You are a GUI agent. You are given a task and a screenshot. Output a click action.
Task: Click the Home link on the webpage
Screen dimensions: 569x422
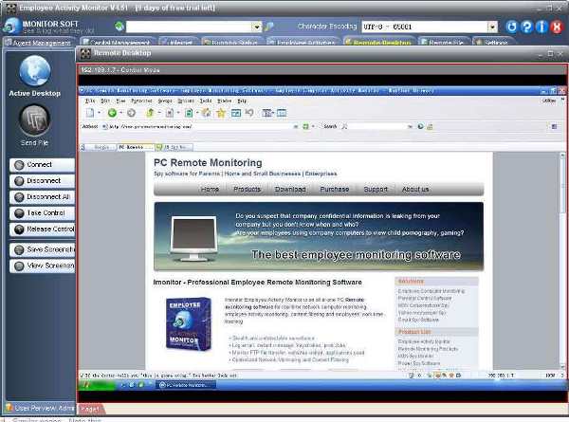(210, 189)
